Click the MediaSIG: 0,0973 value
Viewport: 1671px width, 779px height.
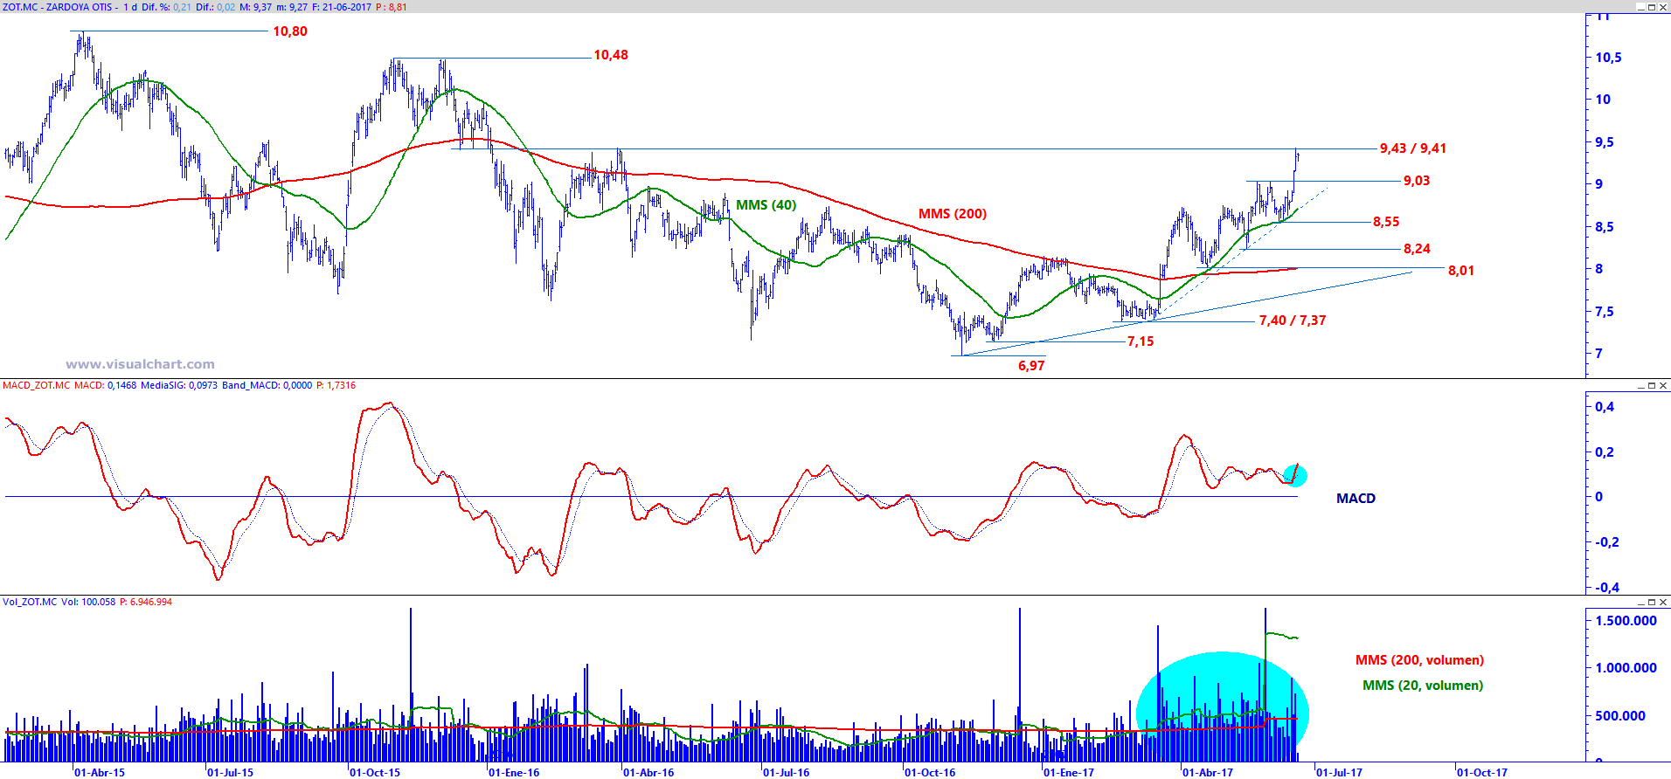click(x=181, y=385)
